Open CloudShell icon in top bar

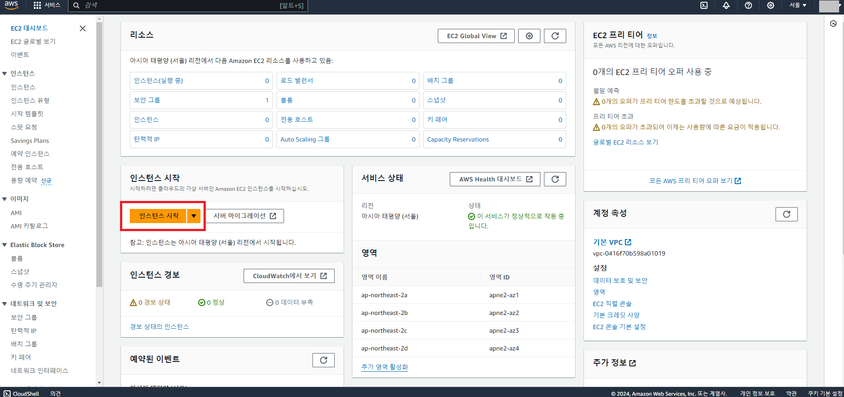(704, 5)
